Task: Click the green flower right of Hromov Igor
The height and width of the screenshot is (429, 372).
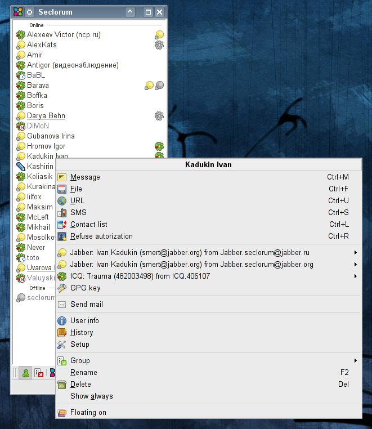Action: (x=159, y=146)
